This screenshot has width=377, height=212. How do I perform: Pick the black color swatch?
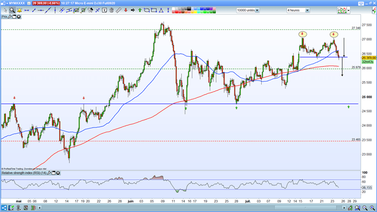tap(189, 9)
